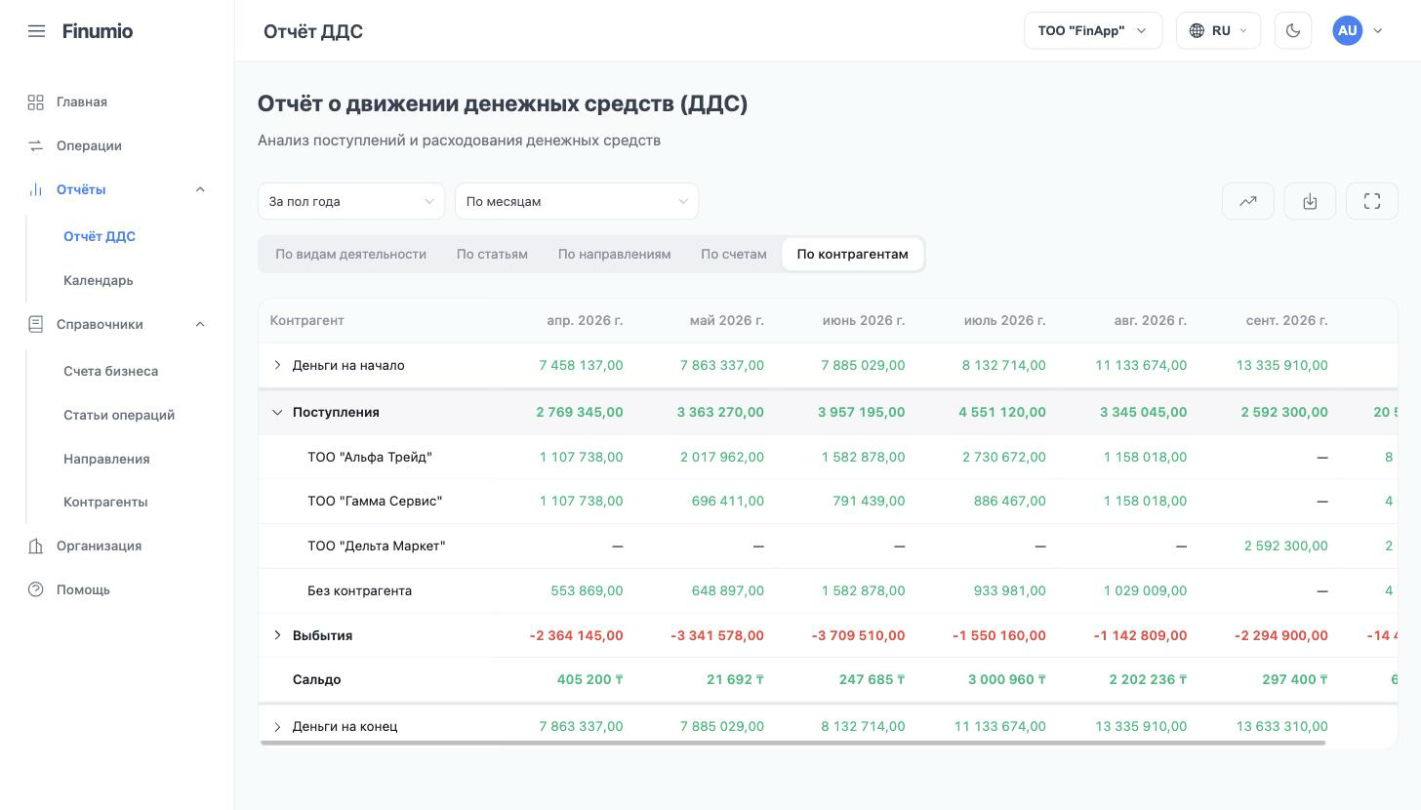Click the Главная grid icon
1421x810 pixels.
point(36,101)
